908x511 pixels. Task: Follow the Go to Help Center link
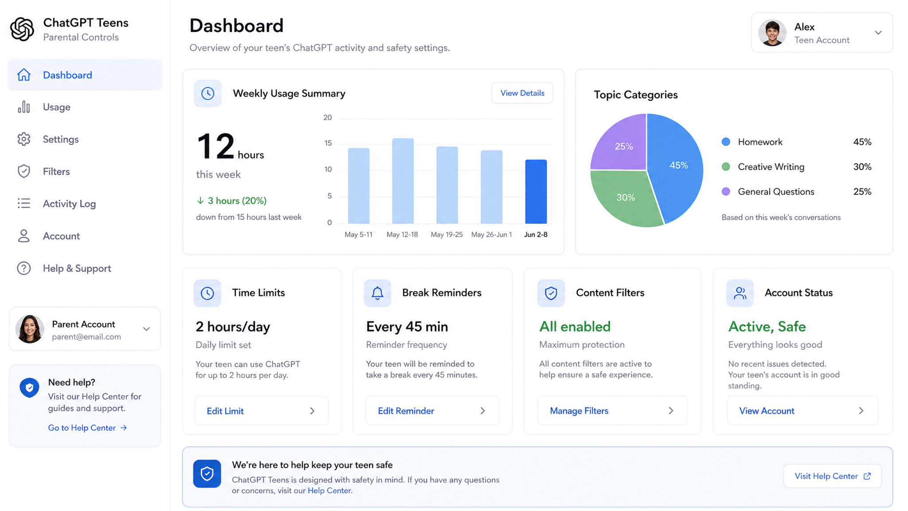pyautogui.click(x=87, y=428)
